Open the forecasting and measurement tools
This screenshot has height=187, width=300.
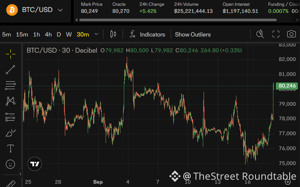(10, 117)
